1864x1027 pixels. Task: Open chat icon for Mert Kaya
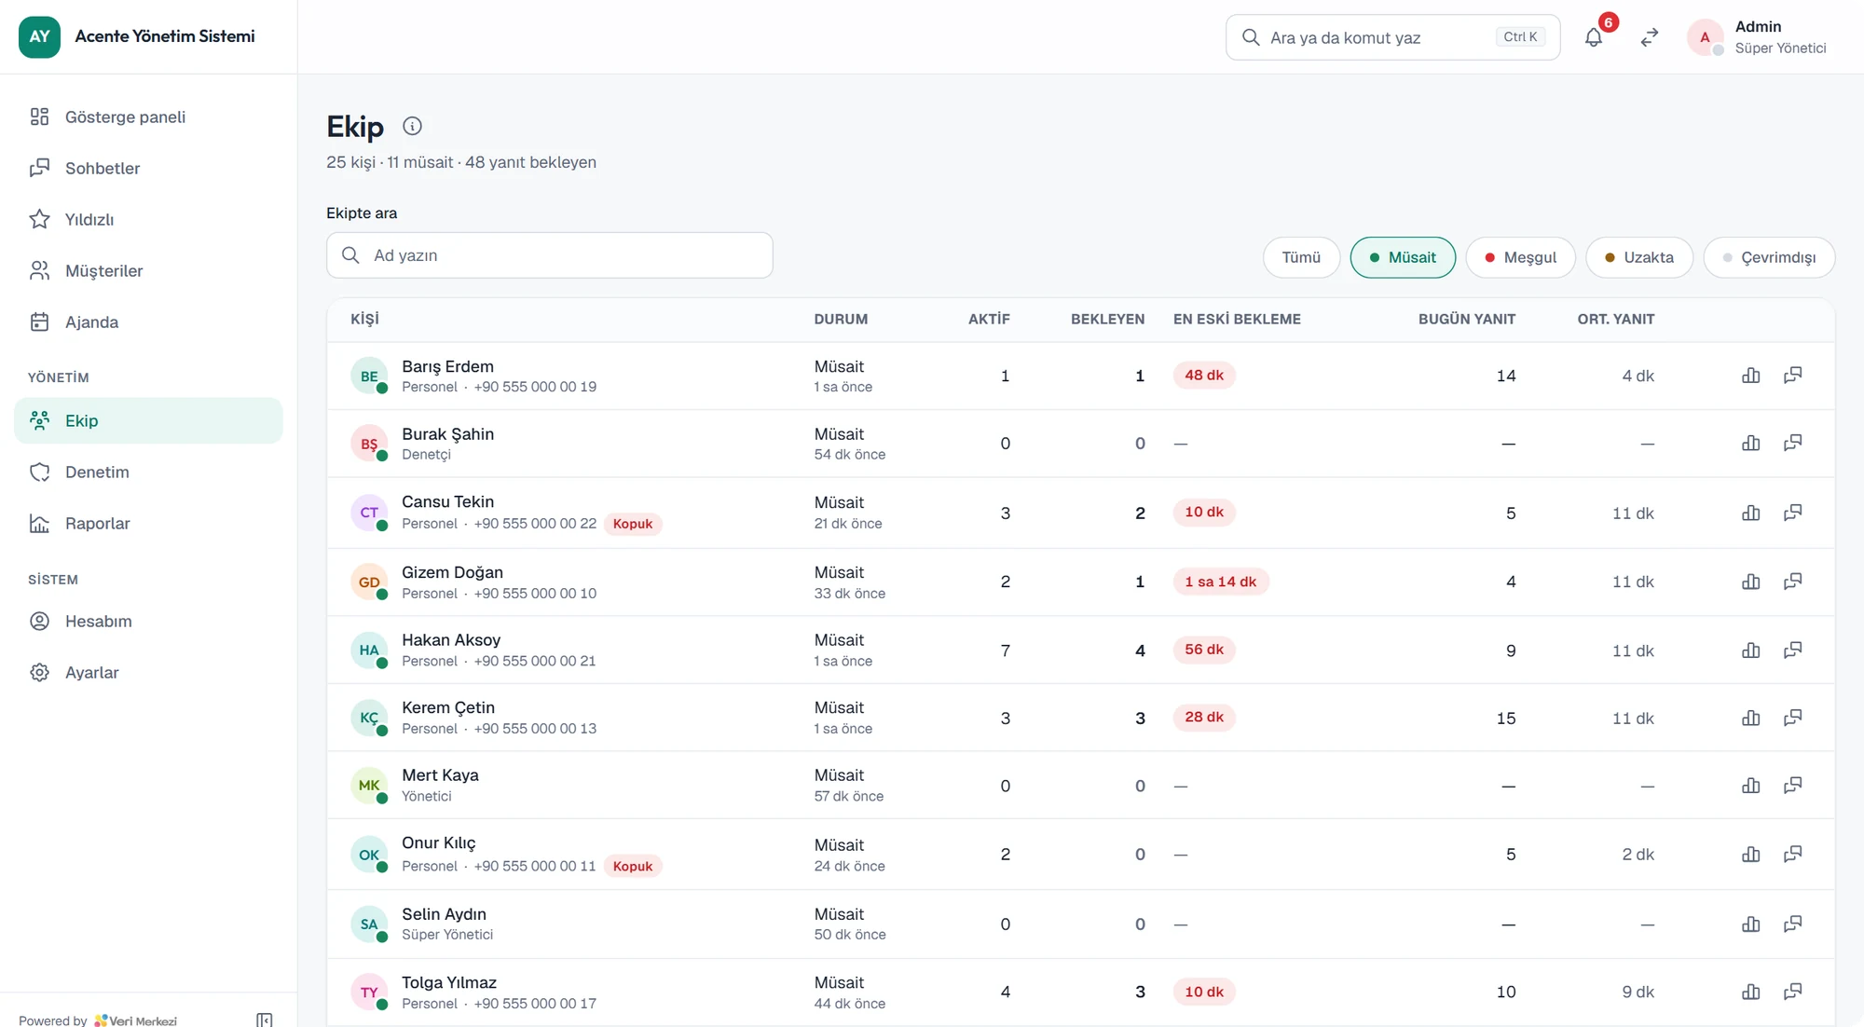[x=1793, y=786]
